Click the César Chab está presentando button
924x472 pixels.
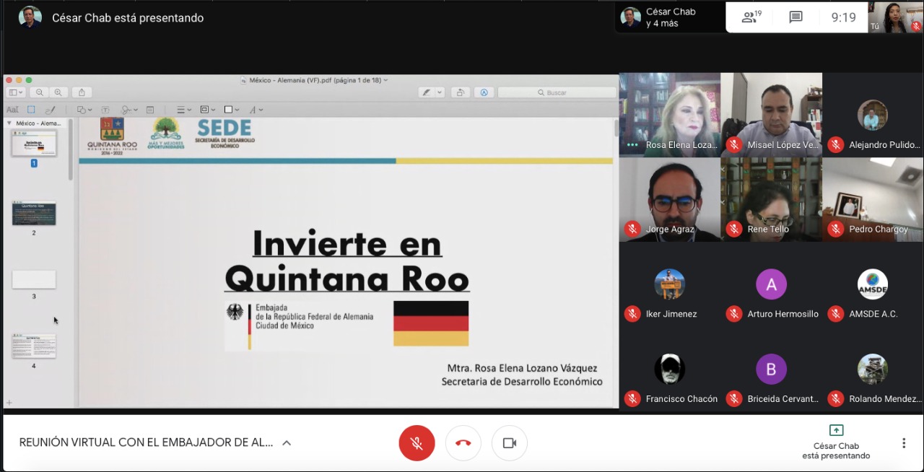click(x=836, y=442)
